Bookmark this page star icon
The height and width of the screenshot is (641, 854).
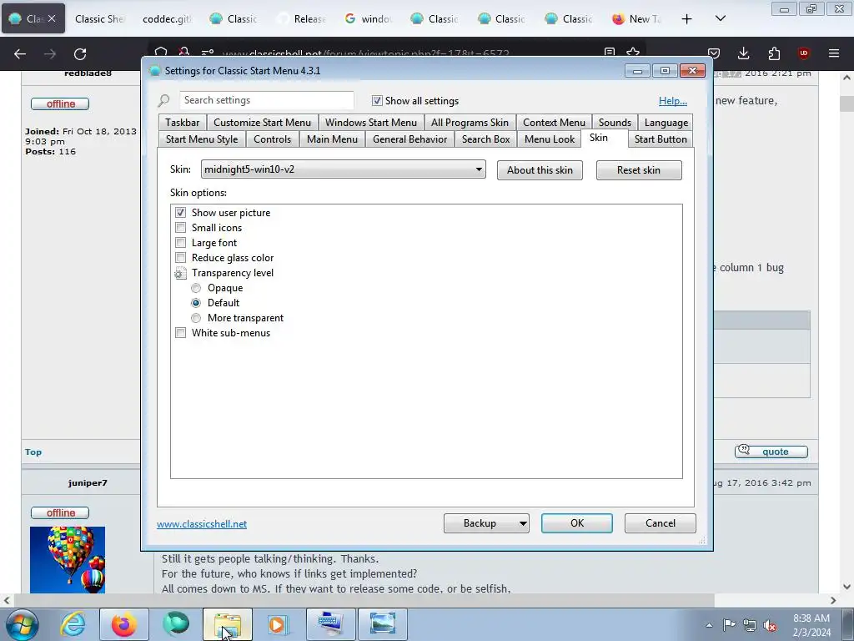pos(633,52)
